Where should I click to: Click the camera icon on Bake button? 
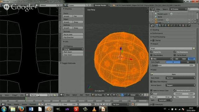point(151,74)
